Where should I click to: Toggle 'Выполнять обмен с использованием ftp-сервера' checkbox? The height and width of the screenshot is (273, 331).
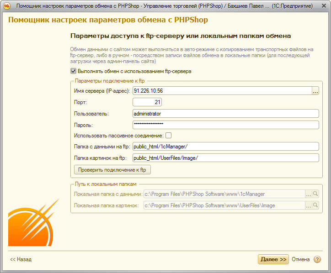point(73,71)
